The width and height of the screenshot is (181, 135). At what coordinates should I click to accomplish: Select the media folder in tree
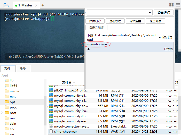[14, 91]
